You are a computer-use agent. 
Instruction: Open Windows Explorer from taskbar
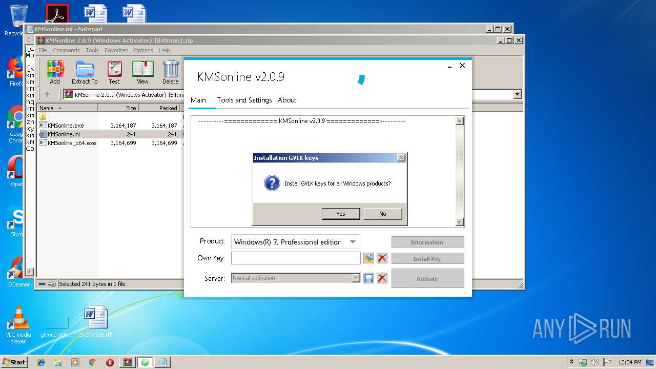pos(58,362)
